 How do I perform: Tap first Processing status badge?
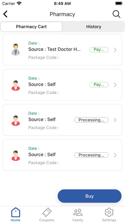pos(91,120)
